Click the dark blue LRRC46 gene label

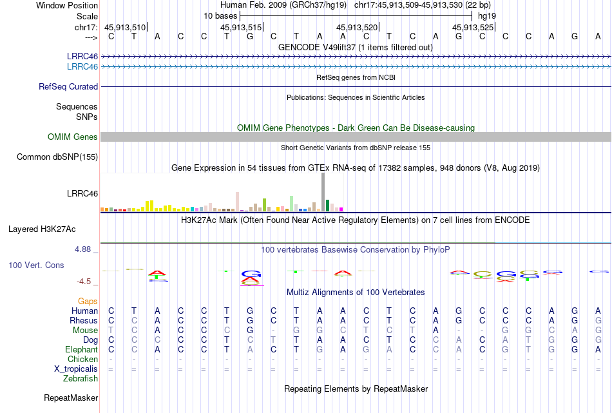82,56
